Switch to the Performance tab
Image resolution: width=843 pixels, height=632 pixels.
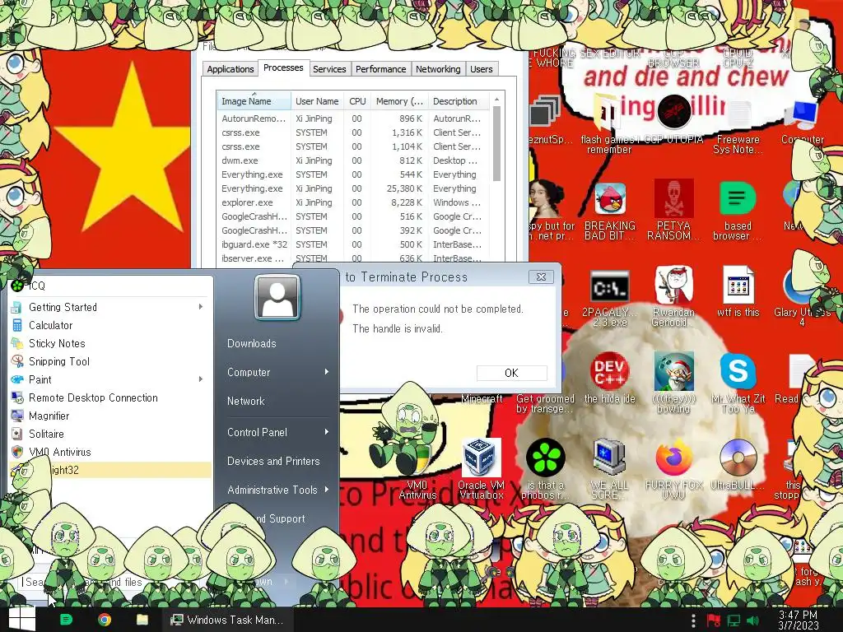380,69
